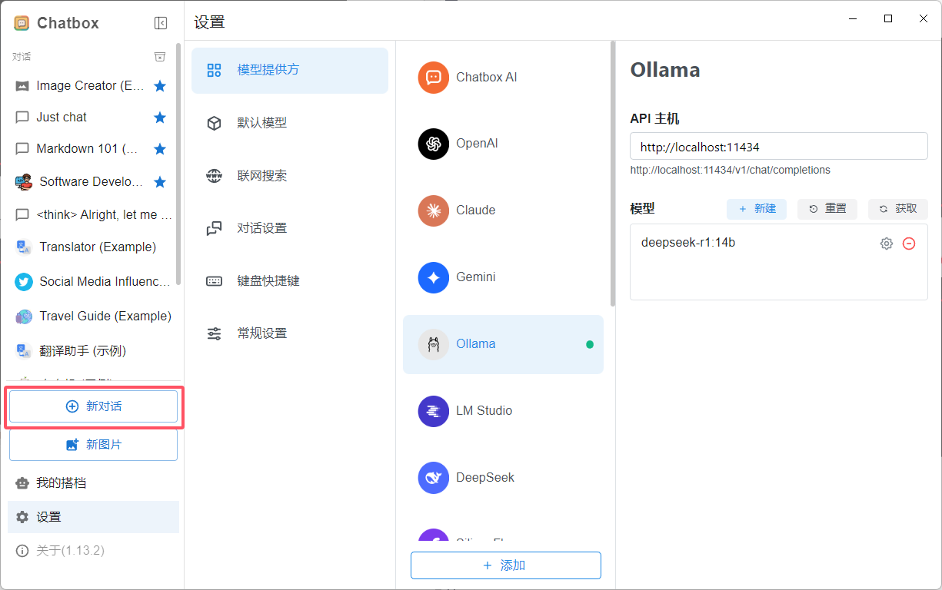The width and height of the screenshot is (942, 590).
Task: Collapse the sidebar with the panel icon
Action: pos(161,23)
